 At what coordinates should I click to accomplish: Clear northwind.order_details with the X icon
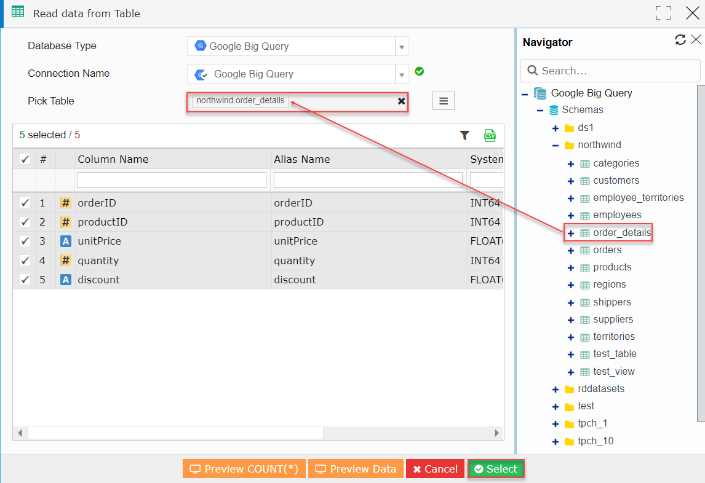[x=402, y=101]
